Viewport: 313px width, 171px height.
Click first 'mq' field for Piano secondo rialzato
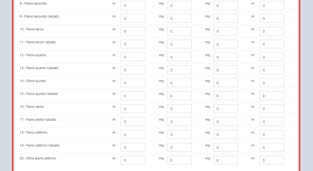coord(179,18)
